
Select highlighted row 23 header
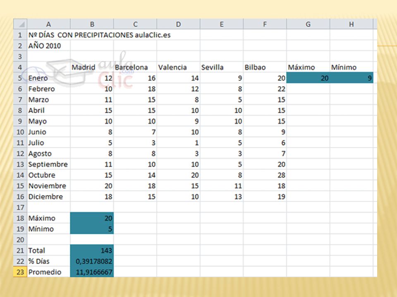[20, 272]
